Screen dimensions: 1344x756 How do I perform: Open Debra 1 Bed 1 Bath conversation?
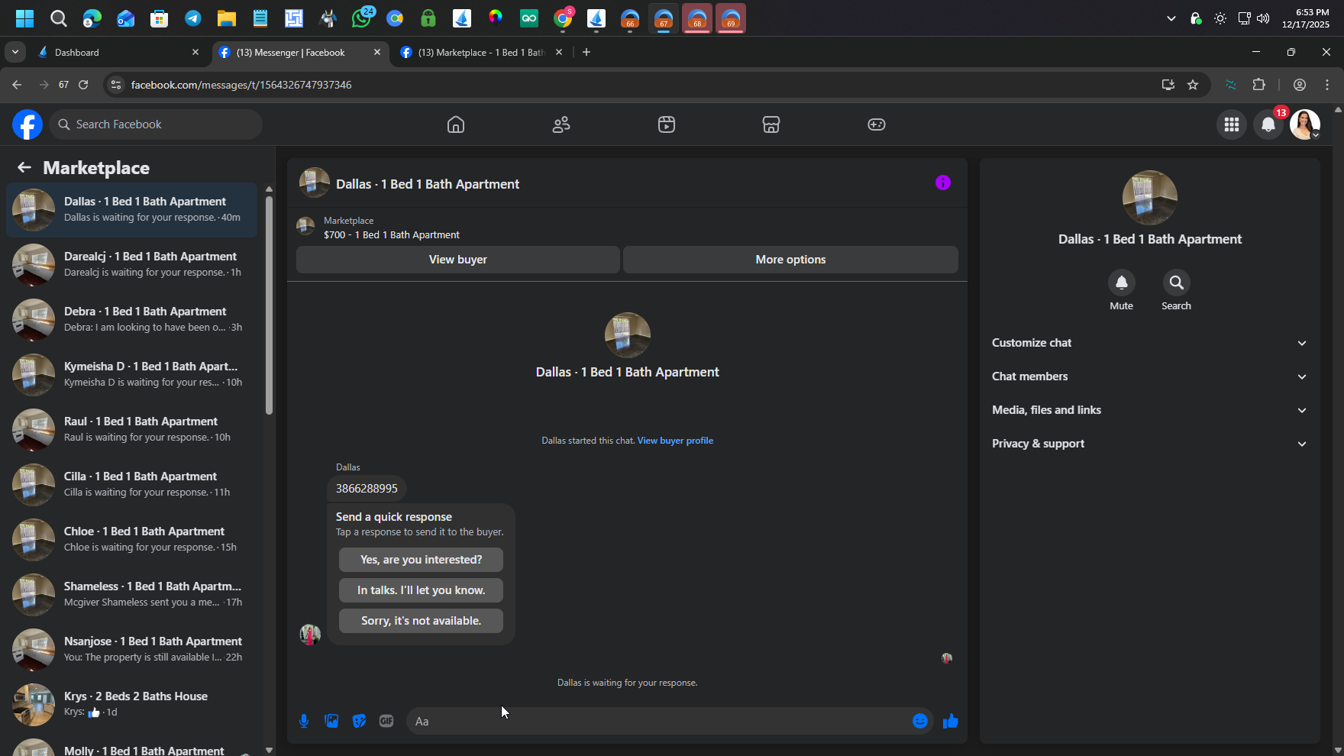pyautogui.click(x=131, y=319)
